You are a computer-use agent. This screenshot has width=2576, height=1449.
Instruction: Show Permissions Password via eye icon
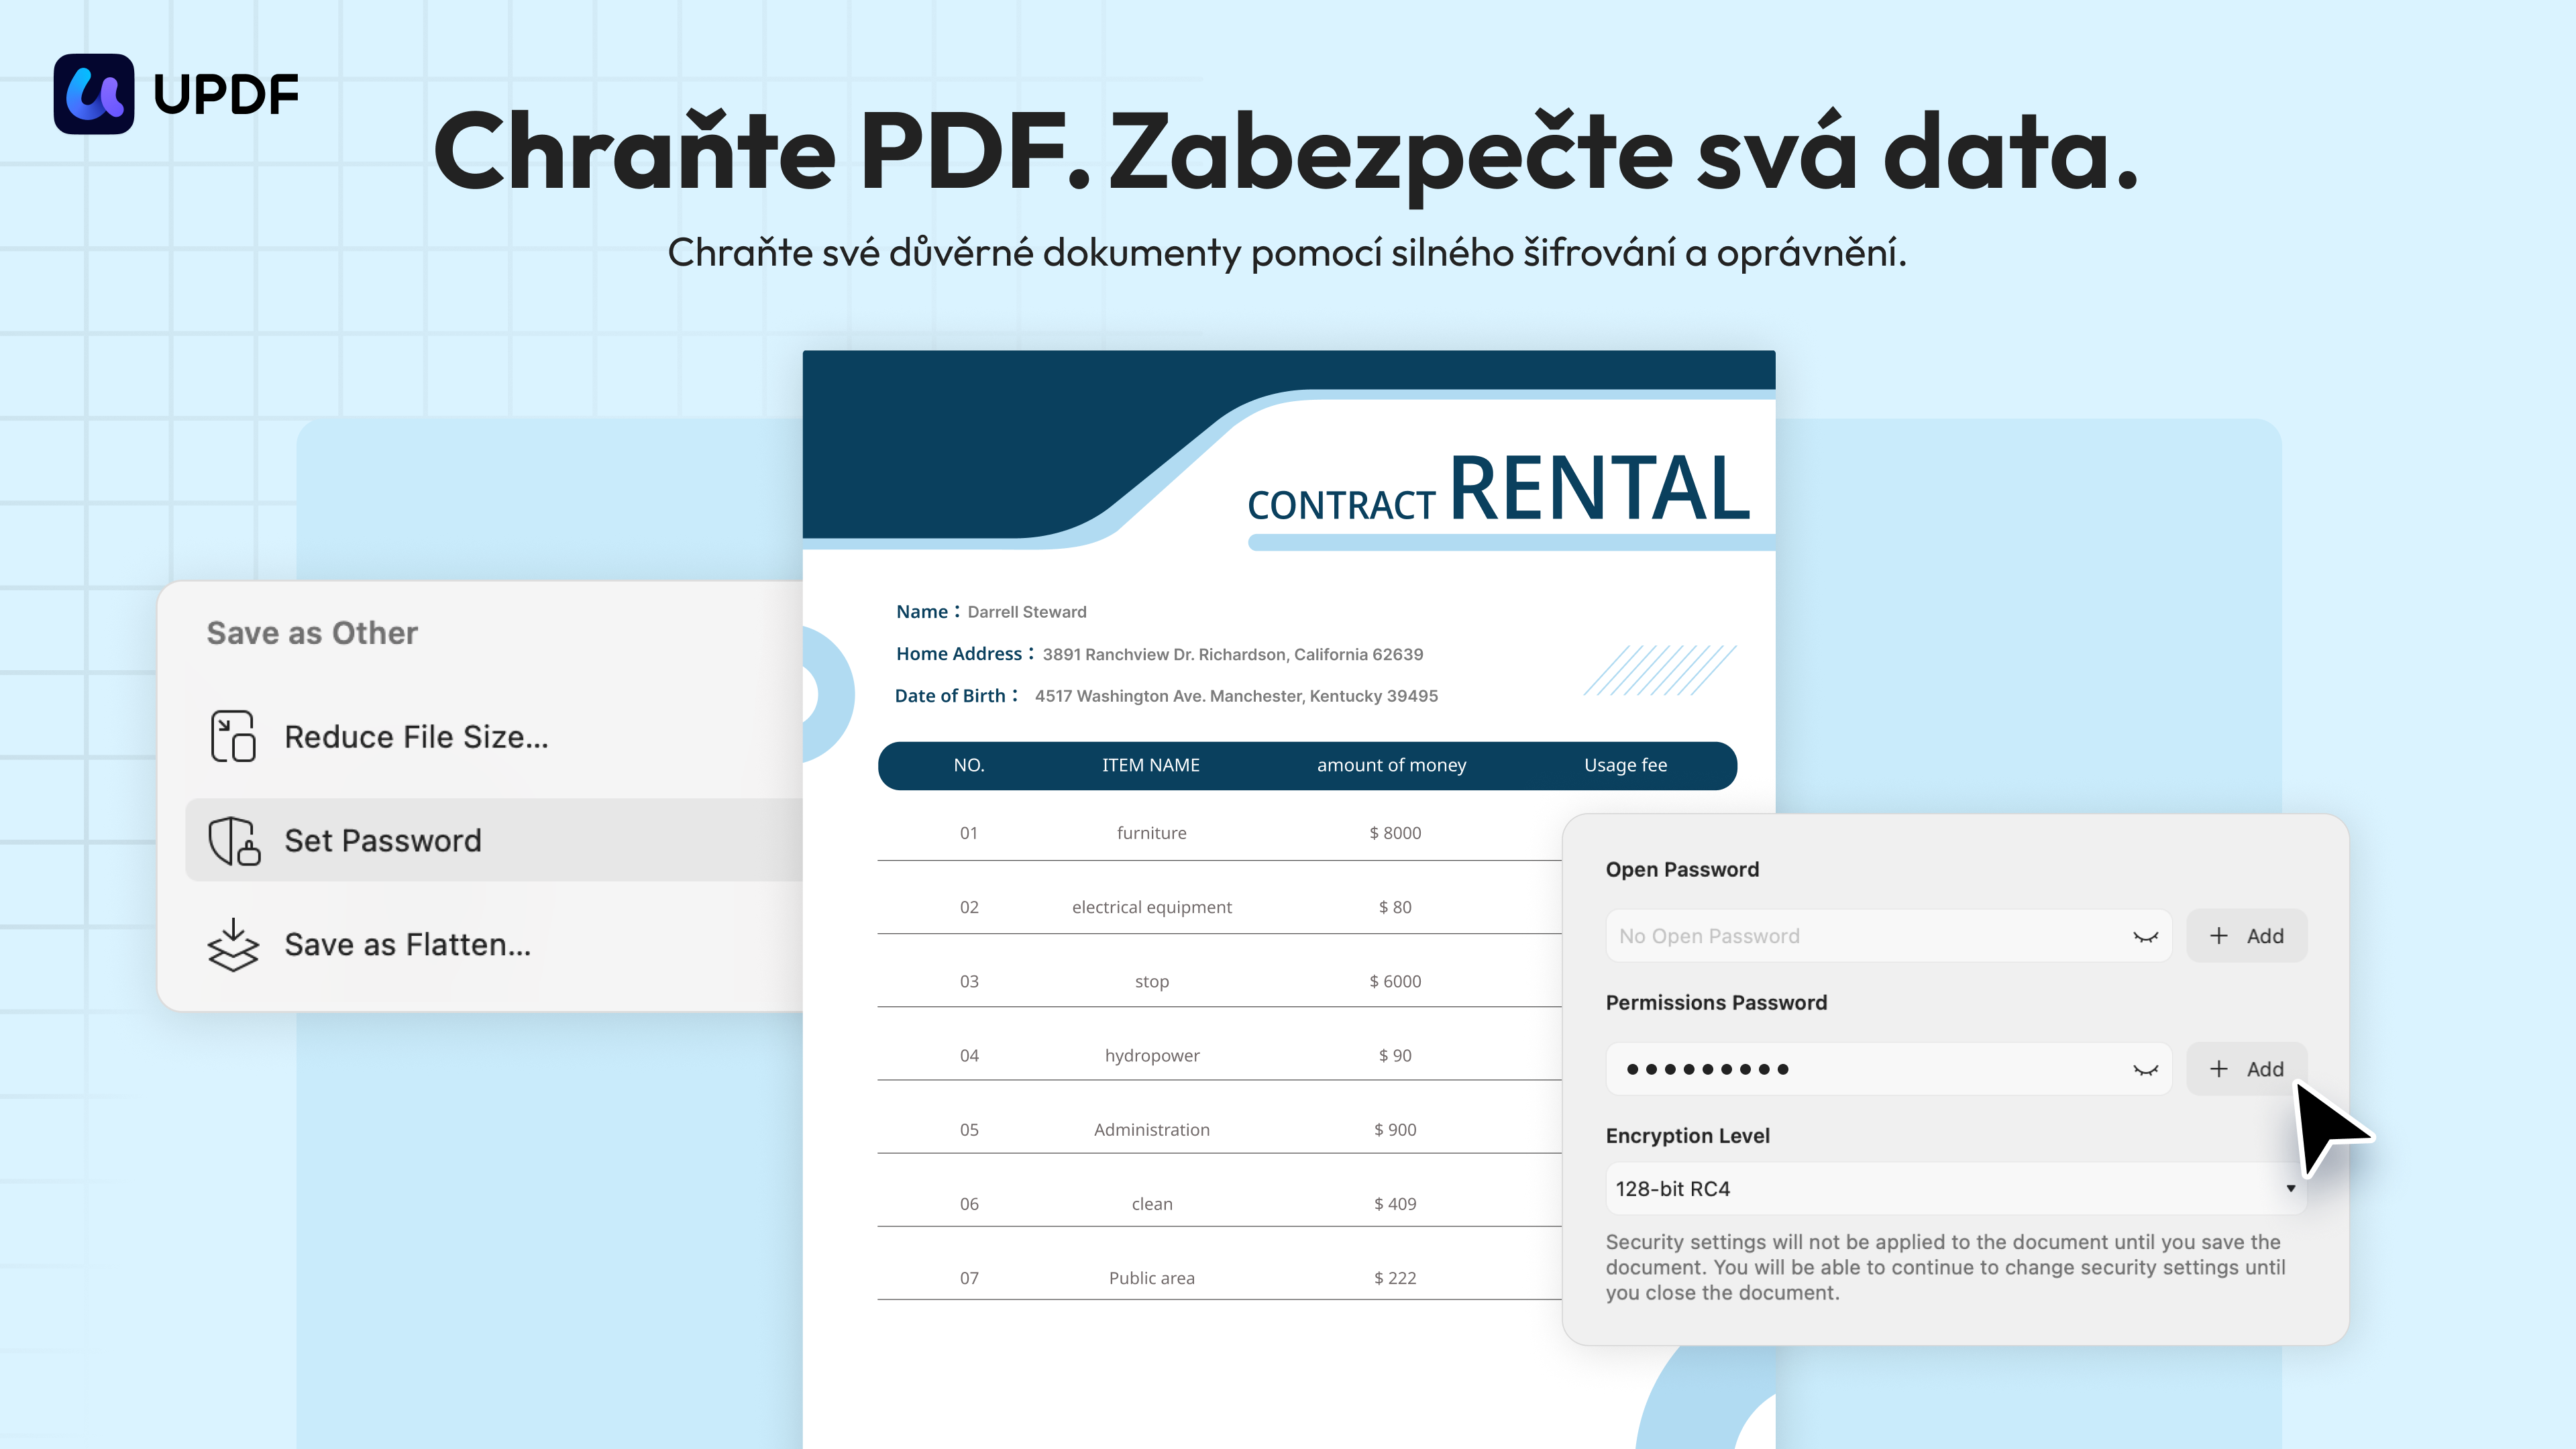click(x=2145, y=1070)
